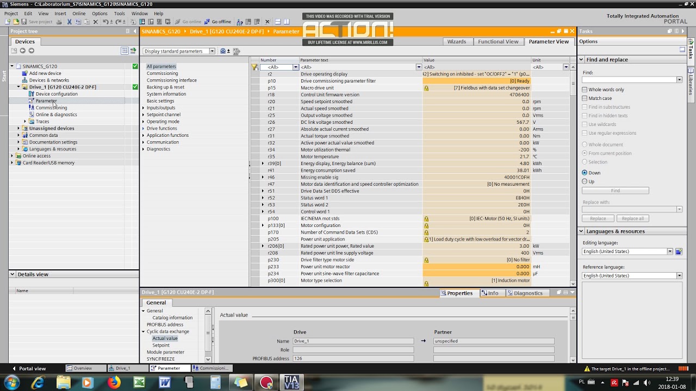Open the Unit column All filter dropdown
The image size is (696, 391).
[566, 67]
